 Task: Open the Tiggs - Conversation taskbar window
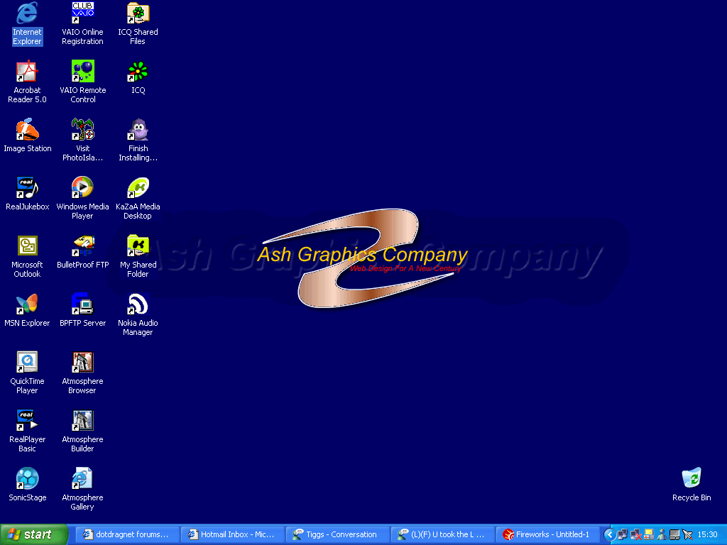point(337,534)
